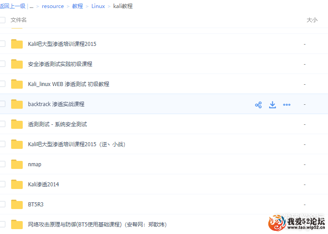Click the share icon on backtrack row
328x234 pixels.
tap(258, 105)
